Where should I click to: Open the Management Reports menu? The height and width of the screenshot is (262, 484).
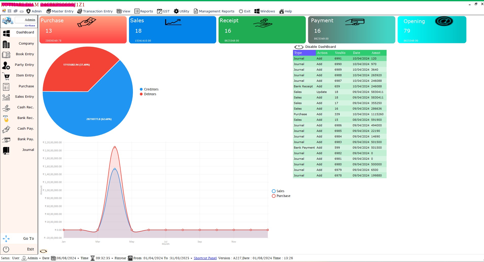pyautogui.click(x=214, y=11)
